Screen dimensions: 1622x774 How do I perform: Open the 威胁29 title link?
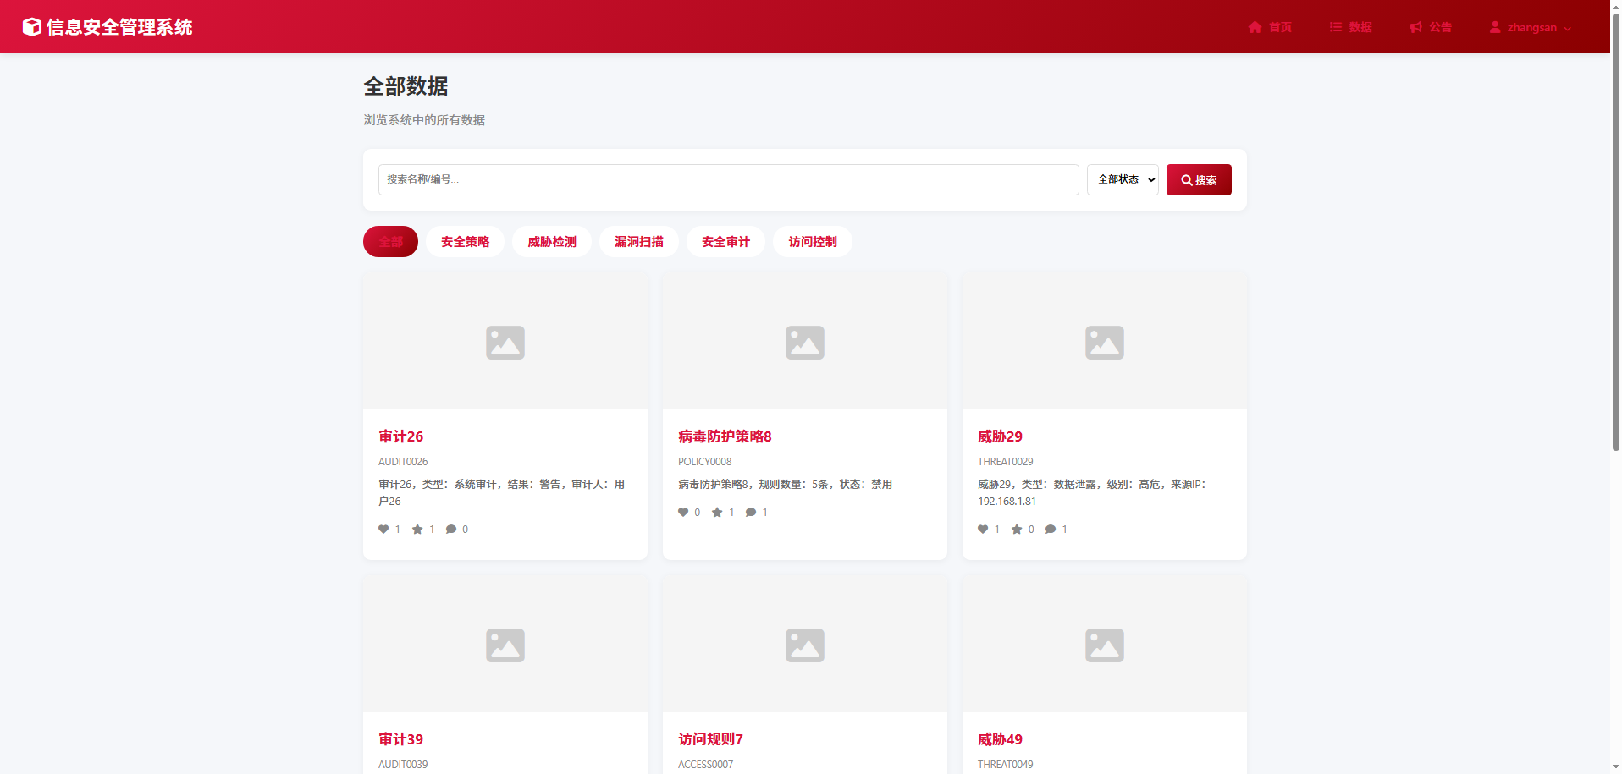(x=1000, y=436)
